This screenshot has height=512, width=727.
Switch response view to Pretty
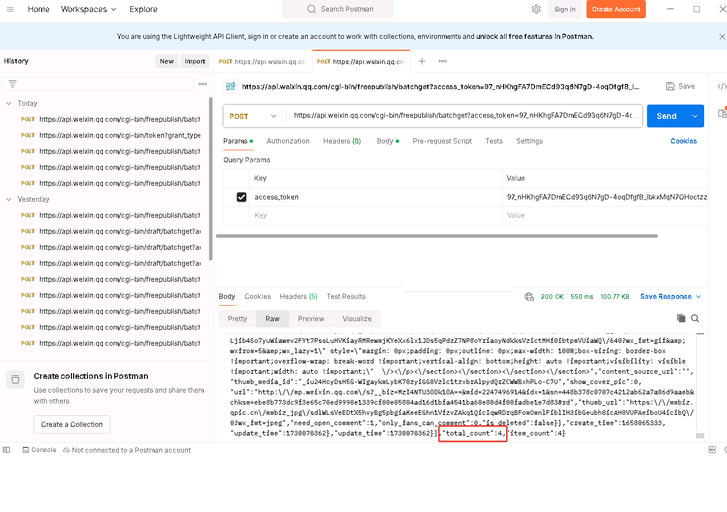tap(238, 319)
